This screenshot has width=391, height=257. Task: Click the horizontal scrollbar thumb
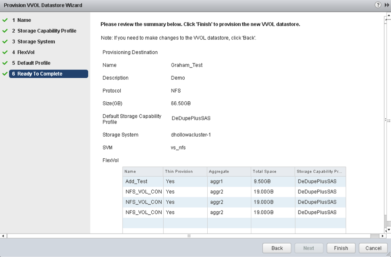pos(189,236)
